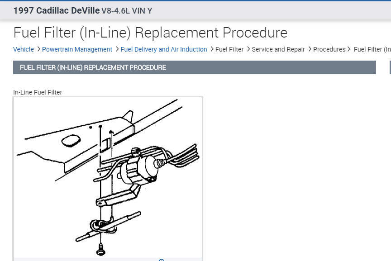The height and width of the screenshot is (261, 391).
Task: Click the 1997 Cadillac DeVille vehicle title
Action: [82, 10]
